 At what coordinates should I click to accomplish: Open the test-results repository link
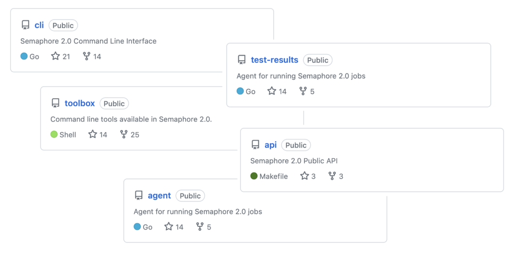(x=274, y=60)
